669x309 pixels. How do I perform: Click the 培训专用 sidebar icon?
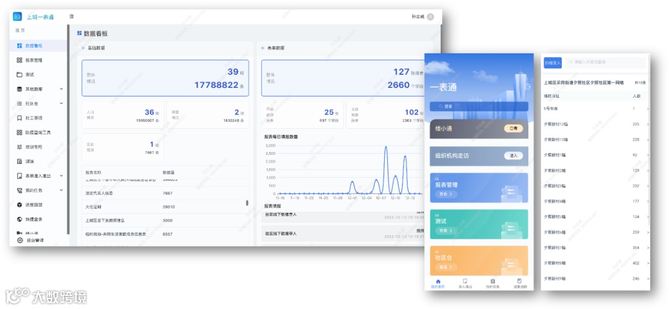(x=19, y=147)
